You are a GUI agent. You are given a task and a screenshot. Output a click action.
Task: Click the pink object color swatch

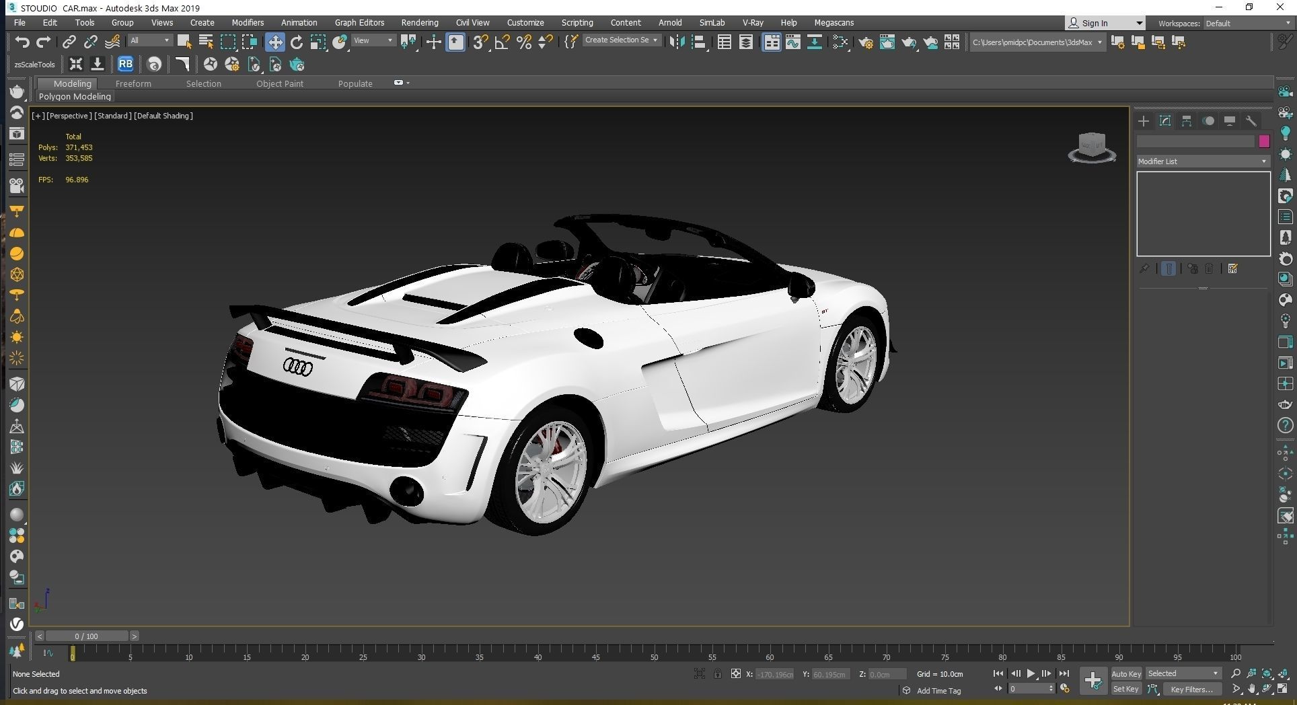(x=1264, y=141)
